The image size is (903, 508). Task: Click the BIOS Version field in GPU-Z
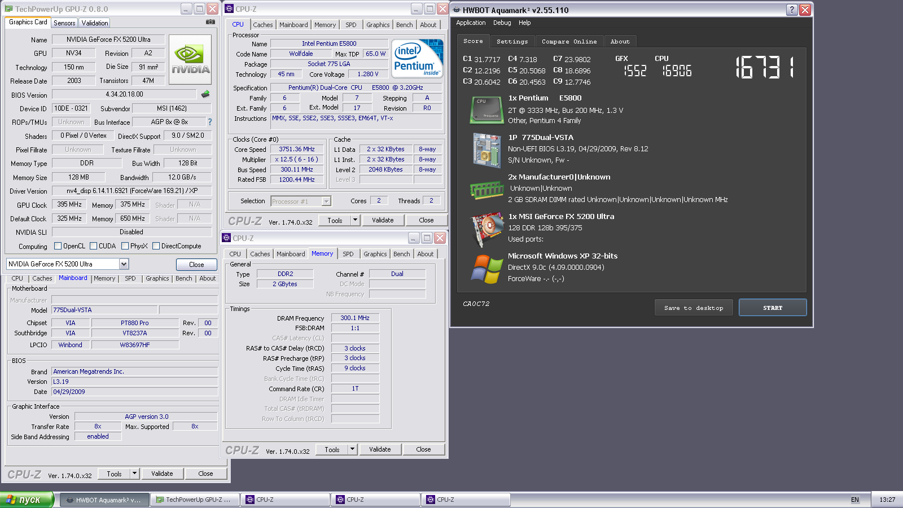(124, 94)
